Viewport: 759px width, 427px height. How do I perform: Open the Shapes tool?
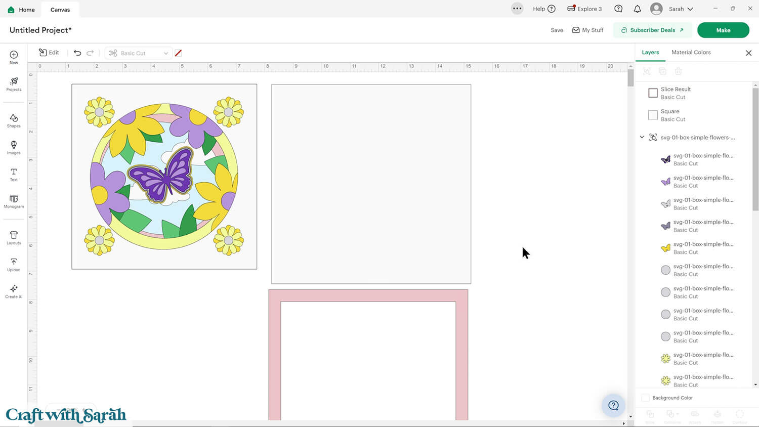14,120
